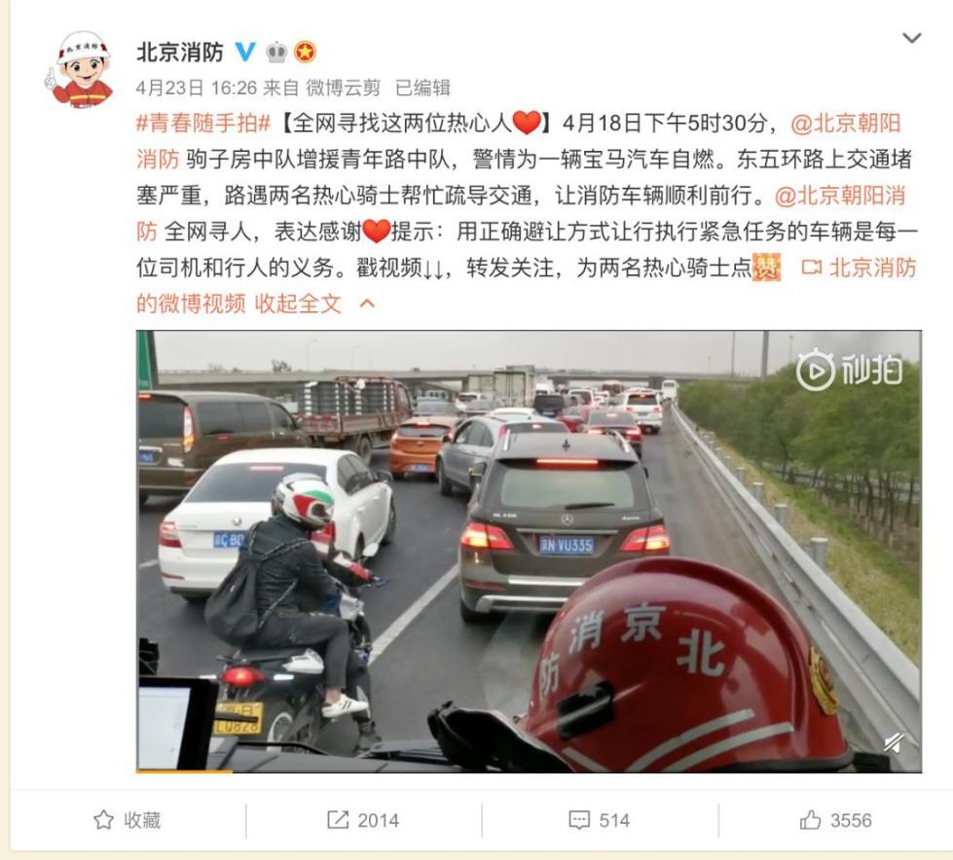
Task: Like the post with 3556 thumbs-up
Action: click(835, 820)
